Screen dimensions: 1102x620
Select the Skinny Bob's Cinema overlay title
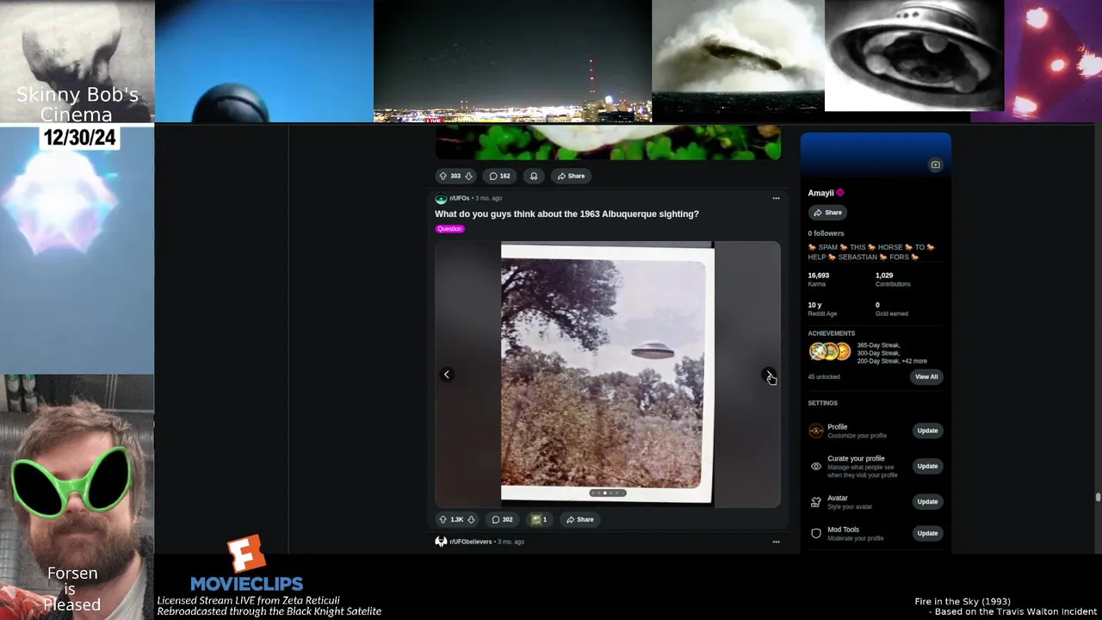(77, 105)
